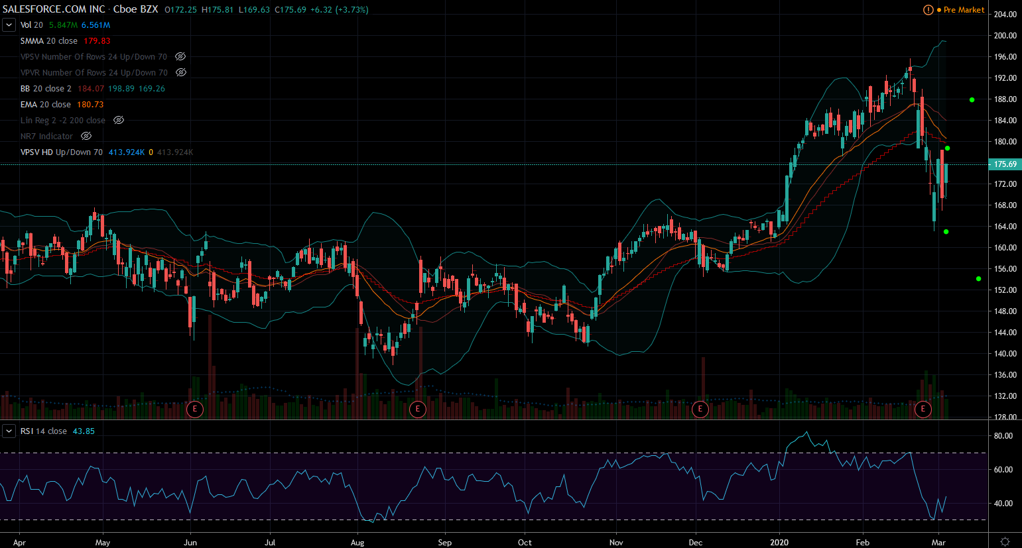Select the Vol 20 indicator legend
1022x548 pixels.
pos(32,25)
